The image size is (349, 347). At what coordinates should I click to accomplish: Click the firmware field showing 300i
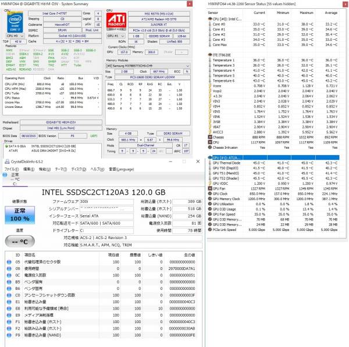click(106, 202)
